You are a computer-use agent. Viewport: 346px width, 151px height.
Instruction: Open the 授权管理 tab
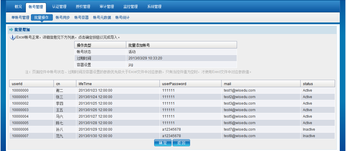(x=83, y=7)
